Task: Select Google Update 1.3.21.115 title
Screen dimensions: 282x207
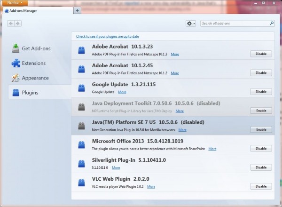Action: [x=124, y=84]
